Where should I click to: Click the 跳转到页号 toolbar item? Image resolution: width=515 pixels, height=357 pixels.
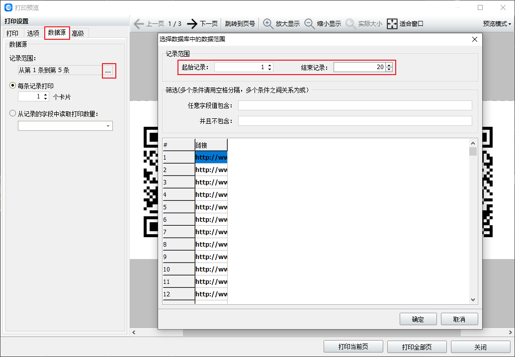point(240,24)
